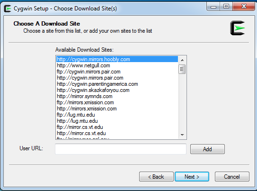Select http://mirror.cs.vt.edu mirror
Image resolution: width=257 pixels, height=191 pixels.
click(117, 133)
